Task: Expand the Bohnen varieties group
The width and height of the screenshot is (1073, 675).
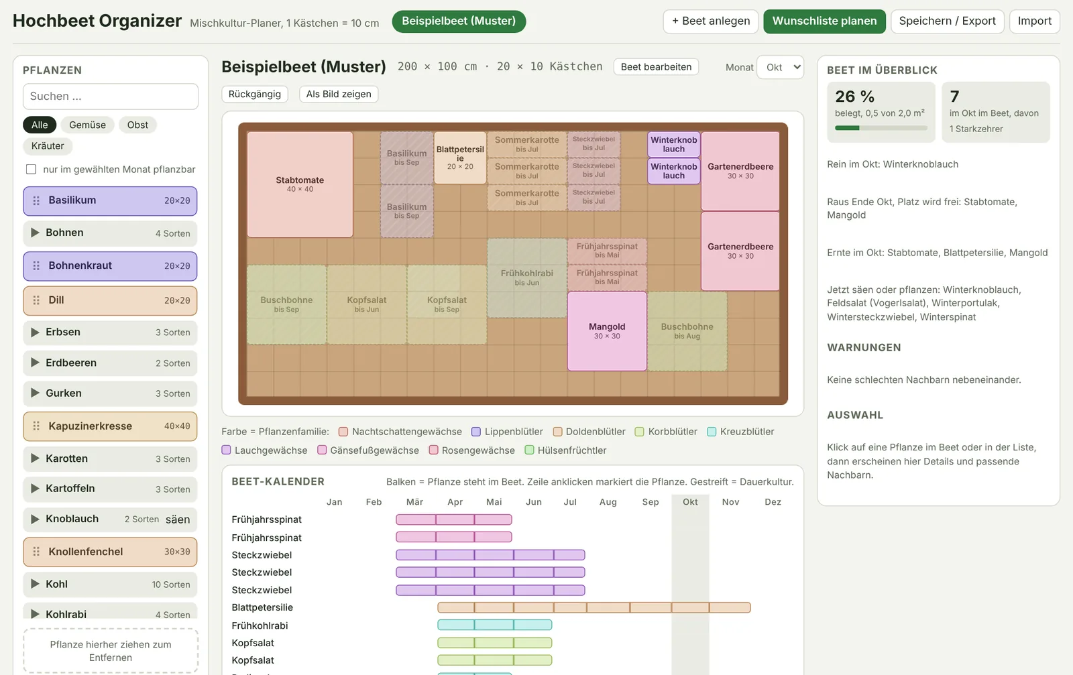Action: (x=35, y=233)
